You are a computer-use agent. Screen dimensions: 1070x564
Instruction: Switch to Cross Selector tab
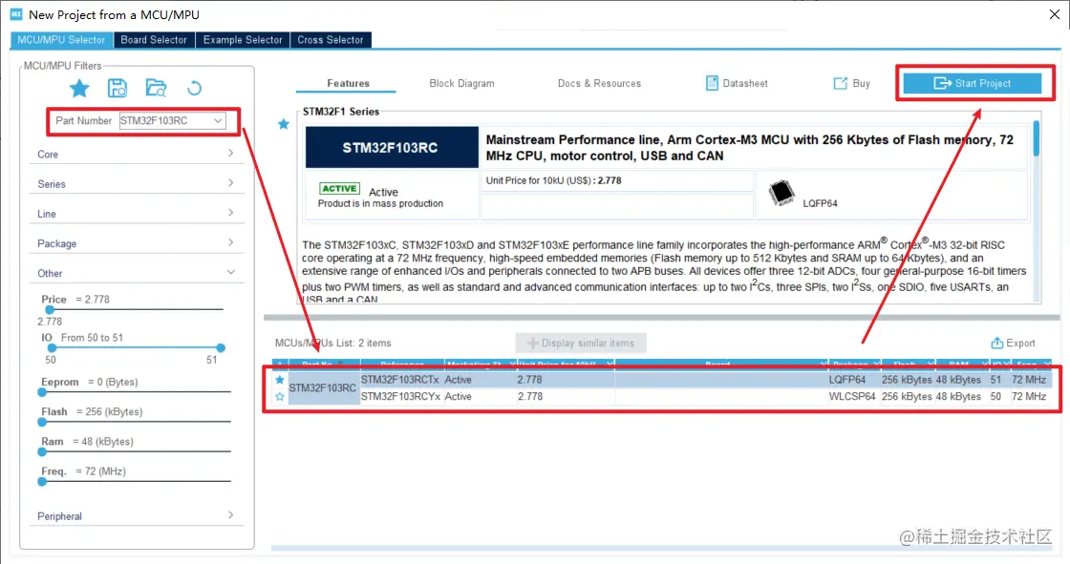[x=331, y=39]
